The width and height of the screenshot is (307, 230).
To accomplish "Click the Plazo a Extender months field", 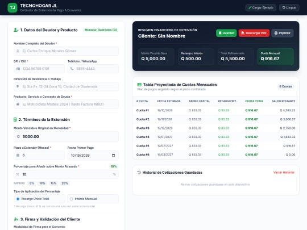I will (39, 156).
